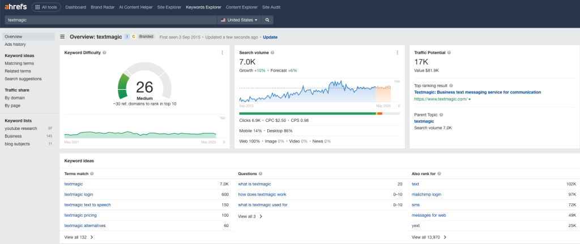Click the search magnifier button

pos(267,20)
